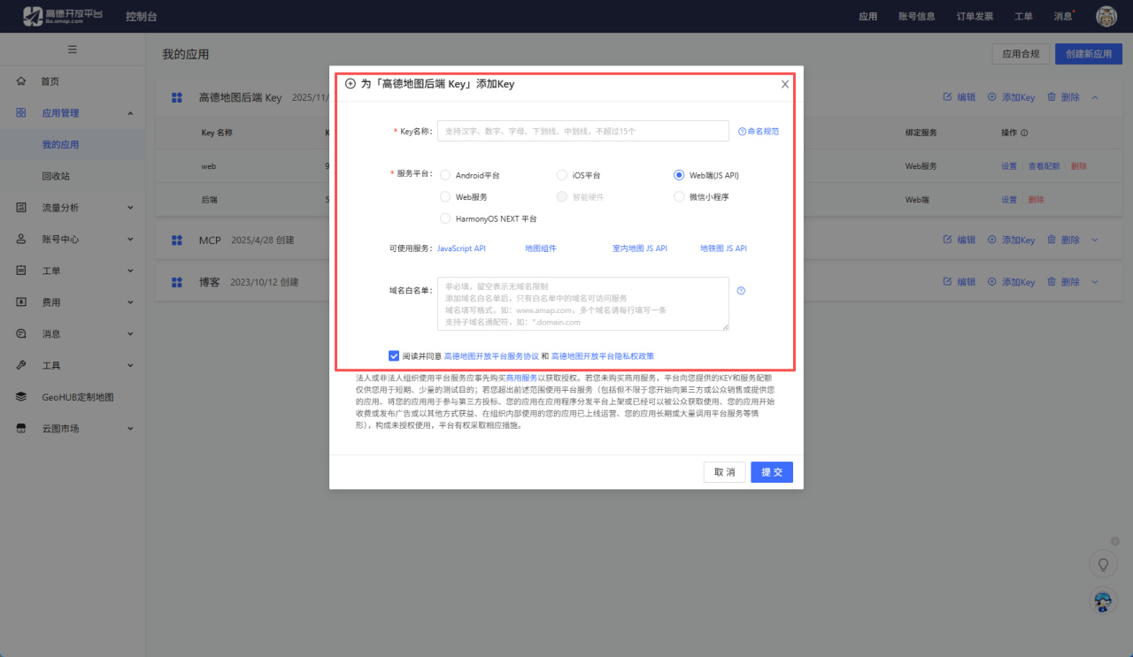Edit the MCP application
The height and width of the screenshot is (657, 1133).
point(960,240)
